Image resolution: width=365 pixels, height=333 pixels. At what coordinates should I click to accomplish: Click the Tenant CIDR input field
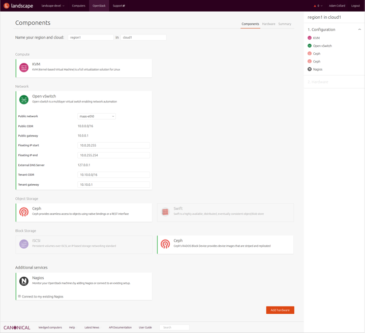tap(113, 175)
